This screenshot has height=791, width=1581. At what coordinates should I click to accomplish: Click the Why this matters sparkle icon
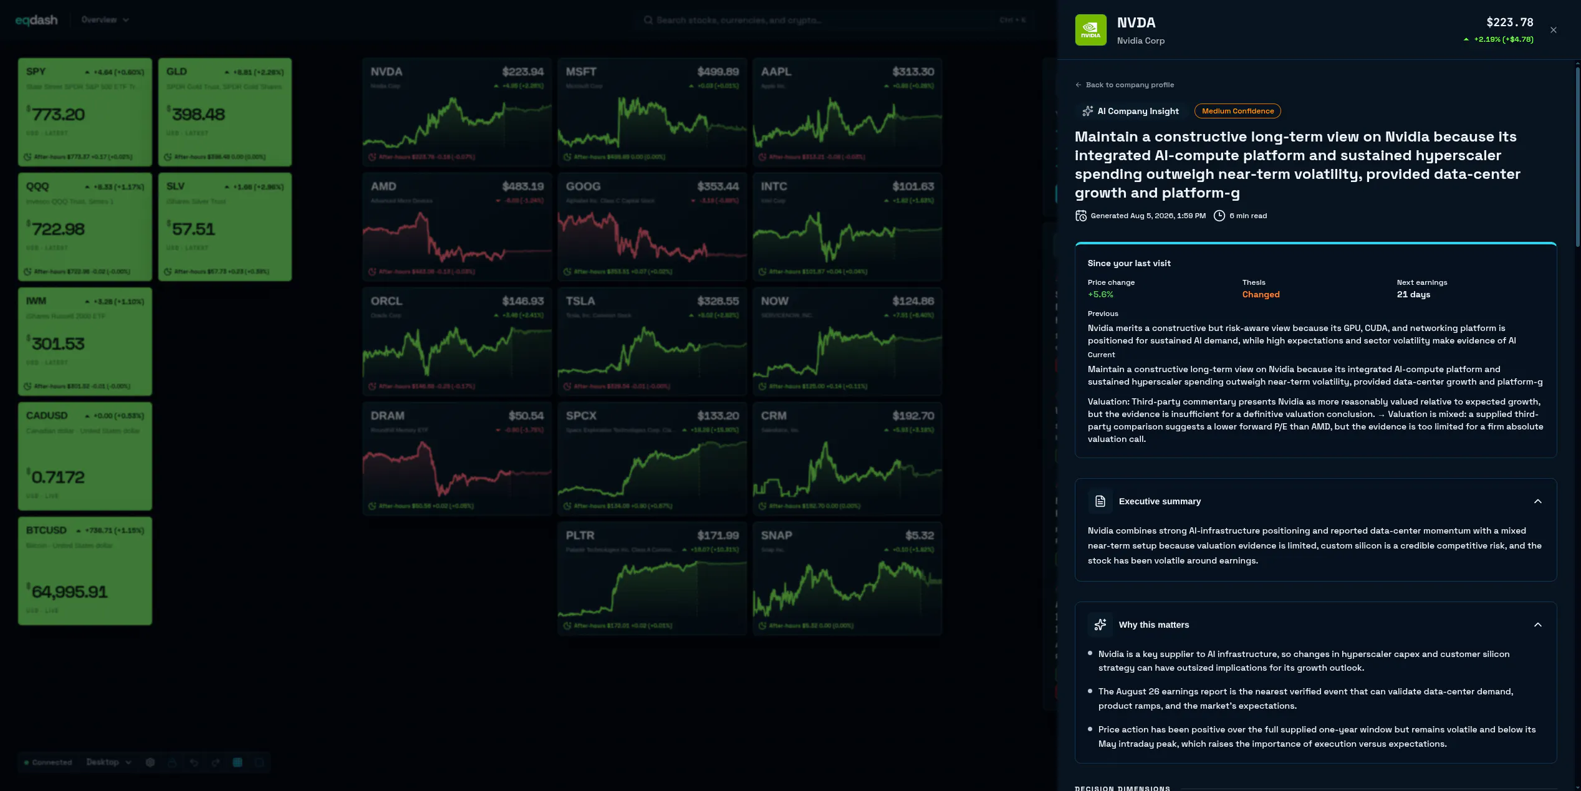pos(1100,625)
